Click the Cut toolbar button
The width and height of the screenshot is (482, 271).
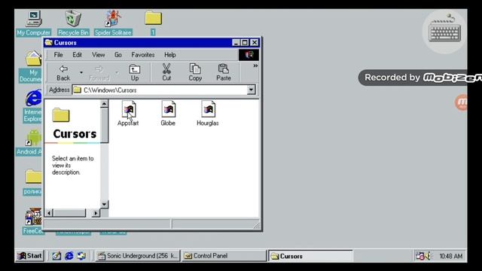(x=166, y=73)
